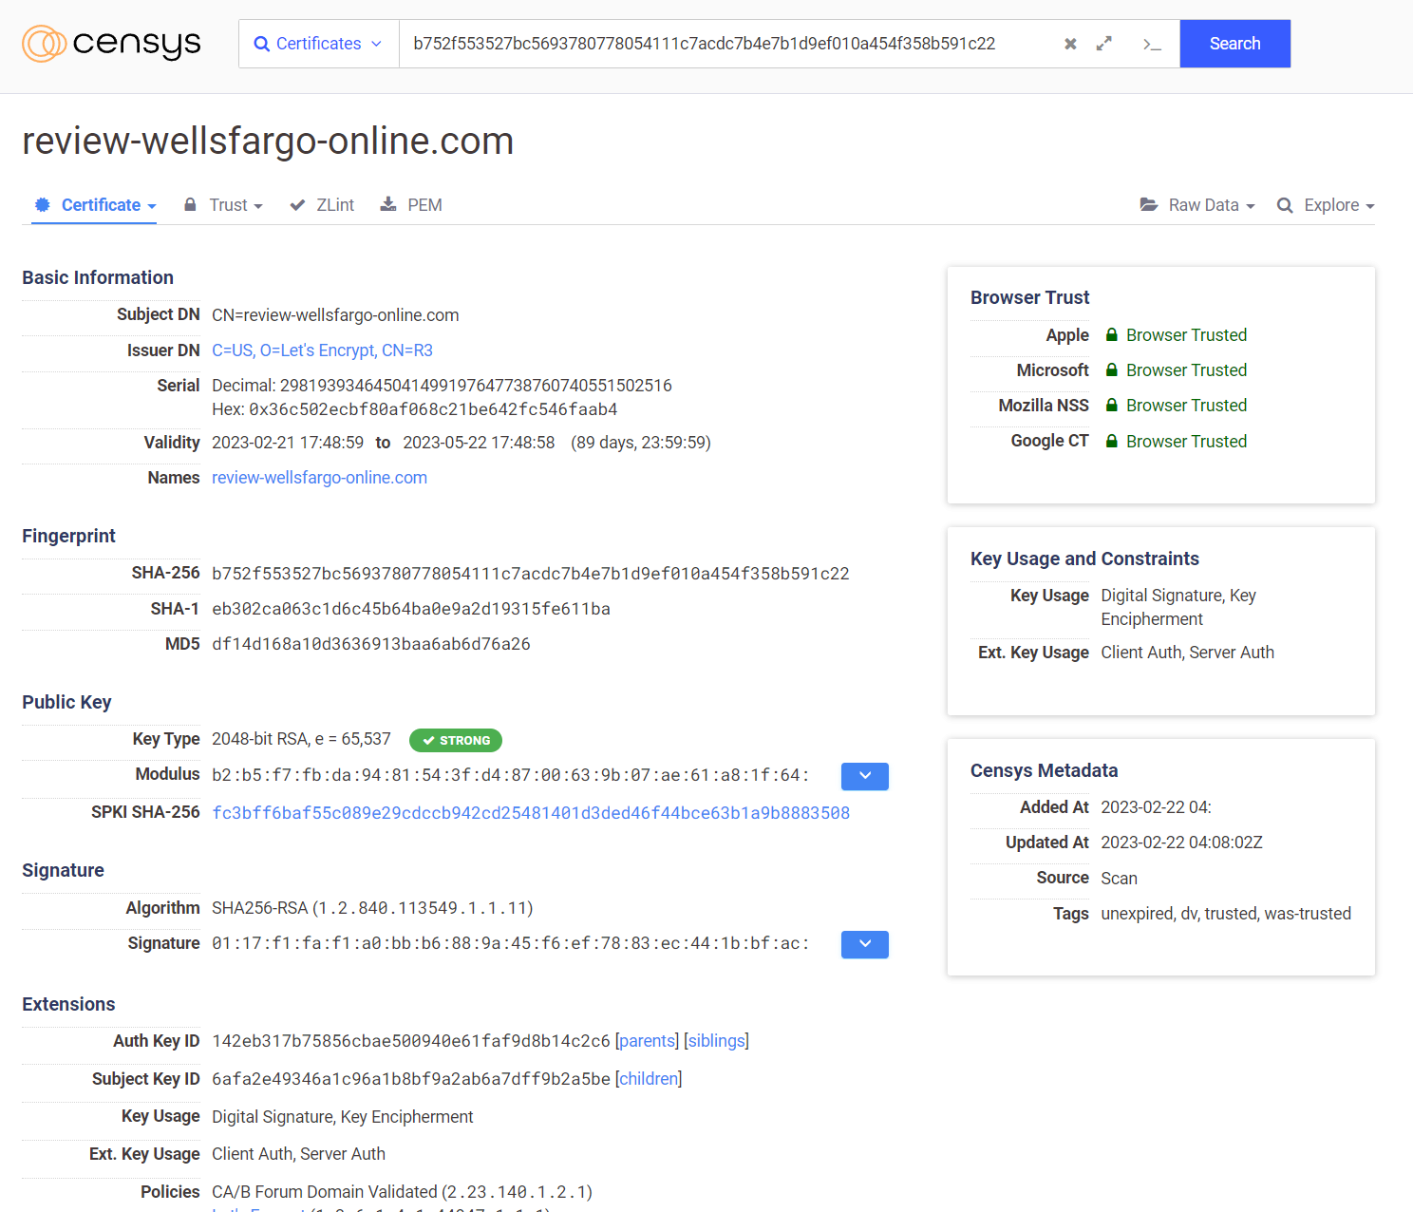The width and height of the screenshot is (1413, 1212).
Task: Open the Trust tab menu
Action: tap(223, 205)
